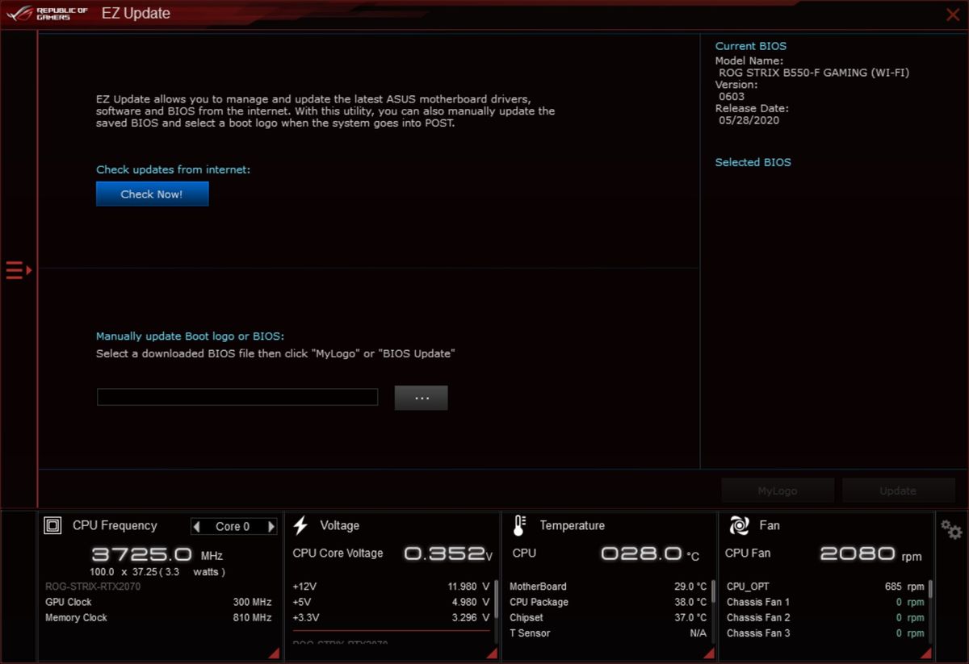The height and width of the screenshot is (664, 969).
Task: Click model name ROG STRIX B550-F GAMING (WI-FI)
Action: (814, 73)
